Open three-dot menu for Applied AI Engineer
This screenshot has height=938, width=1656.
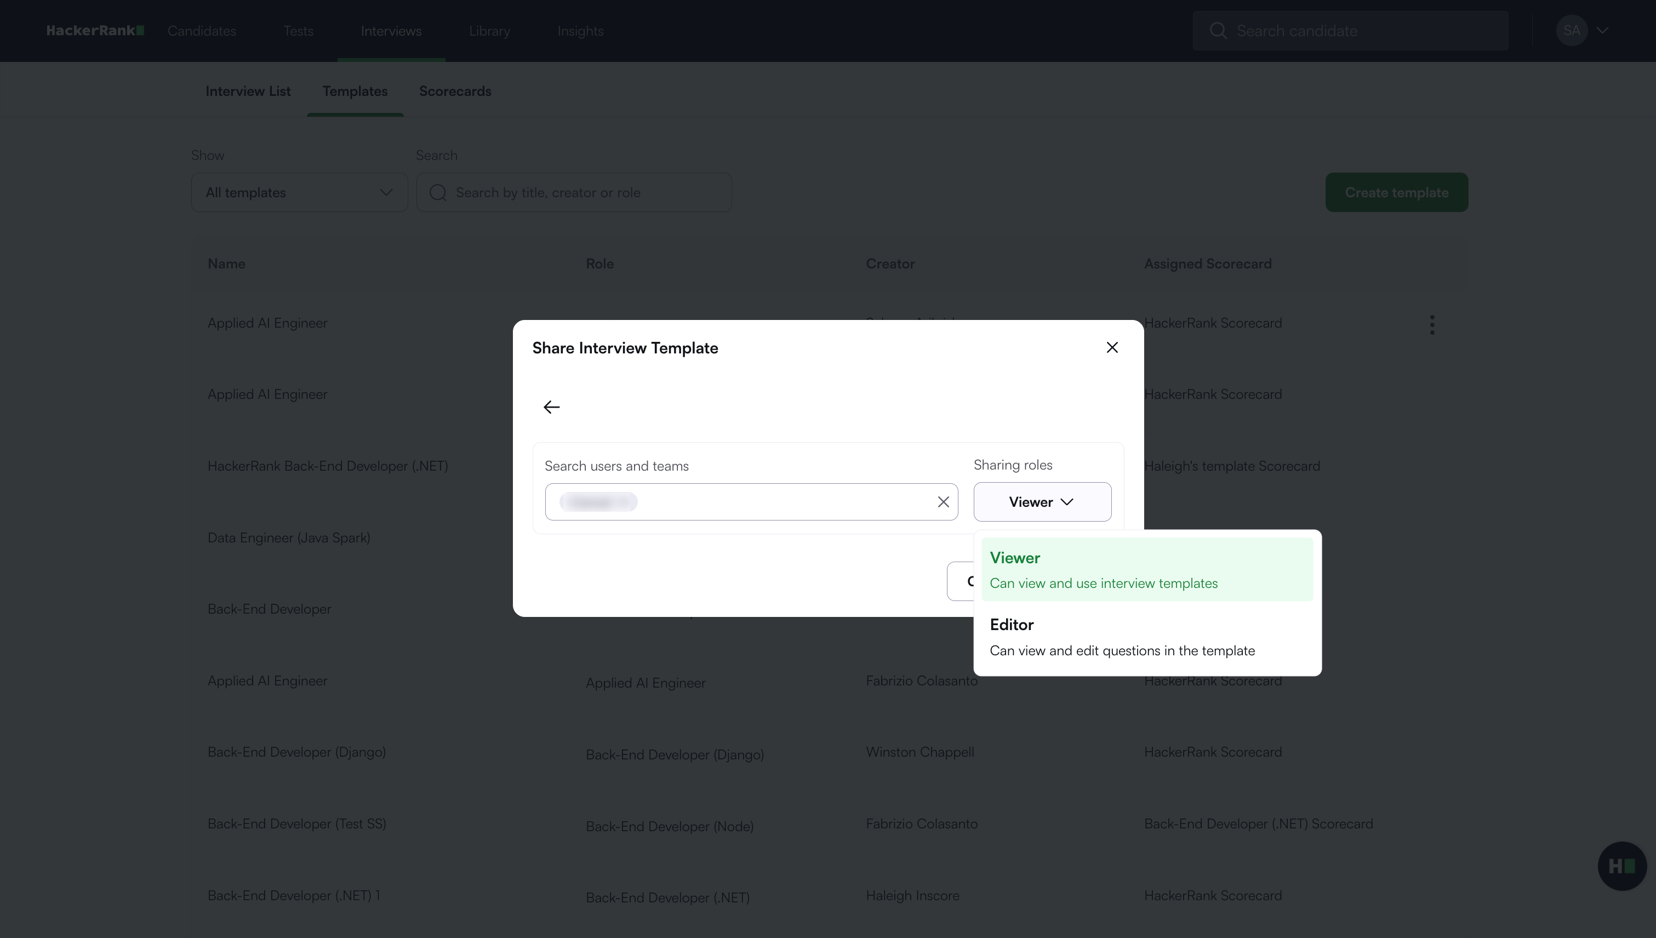(1432, 325)
